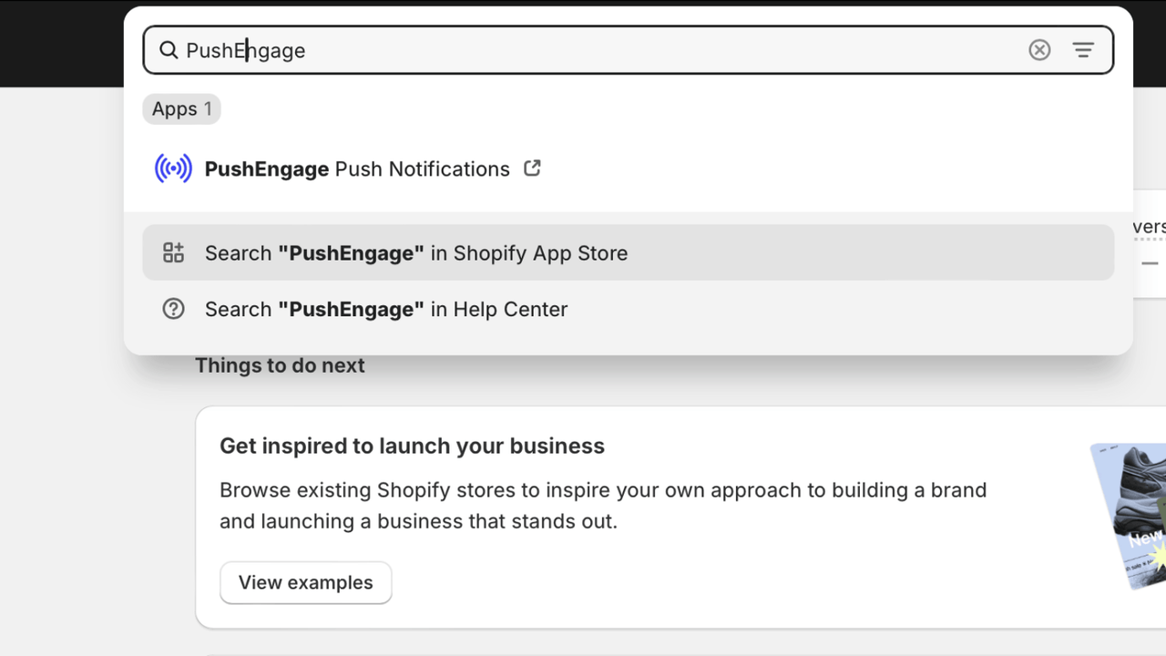The image size is (1166, 656).
Task: Click the PushEngage app logo icon
Action: pyautogui.click(x=173, y=168)
